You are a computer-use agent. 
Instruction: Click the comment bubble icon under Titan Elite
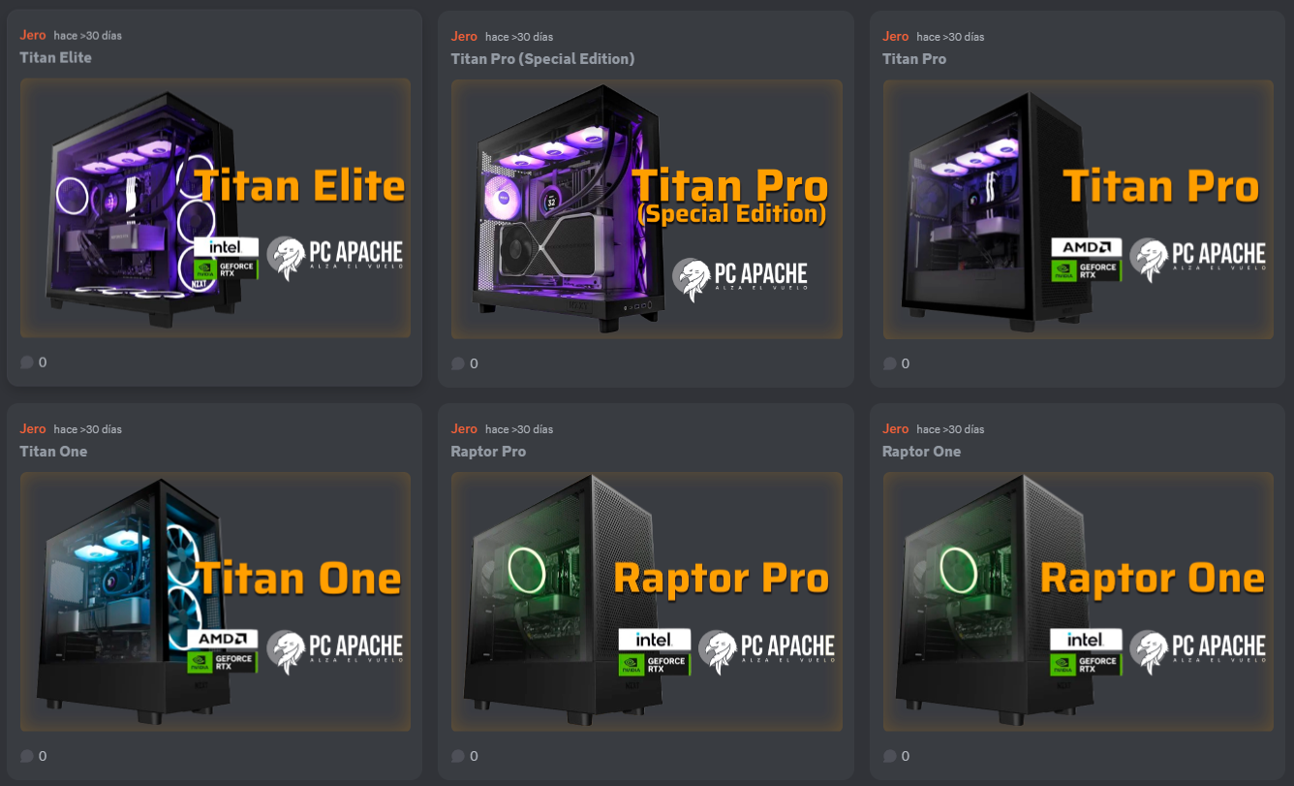point(26,362)
